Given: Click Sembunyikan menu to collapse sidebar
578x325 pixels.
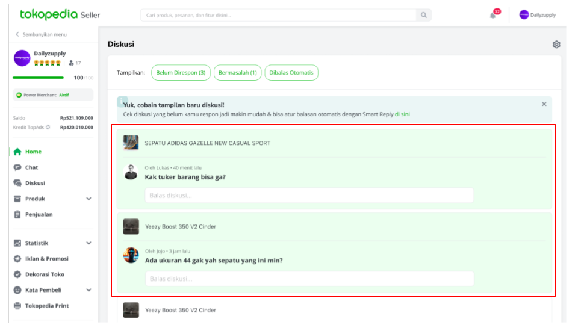Looking at the screenshot, I should coord(41,34).
